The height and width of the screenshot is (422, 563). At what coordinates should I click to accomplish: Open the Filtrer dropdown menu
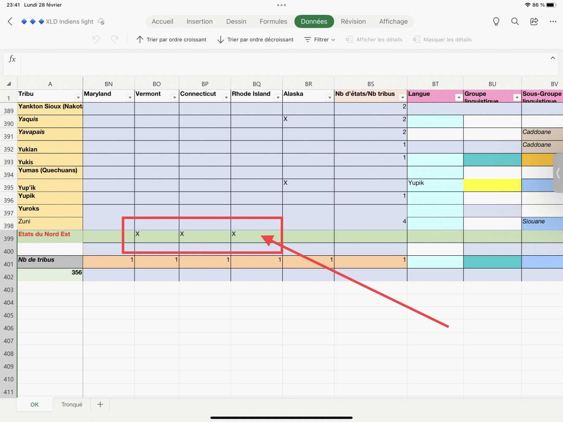(x=320, y=40)
